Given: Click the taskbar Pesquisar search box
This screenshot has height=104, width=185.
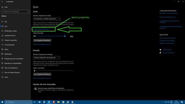Looking at the screenshot, I should pos(18,102).
